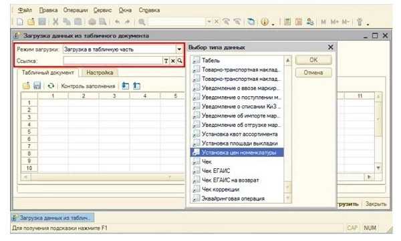This screenshot has height=241, width=401.
Task: Click the Undo arrow icon
Action: (117, 22)
